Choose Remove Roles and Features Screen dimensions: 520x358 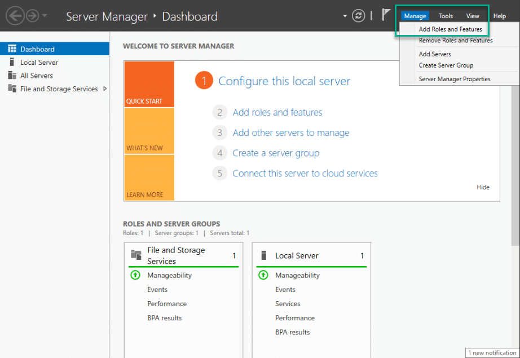pos(456,41)
